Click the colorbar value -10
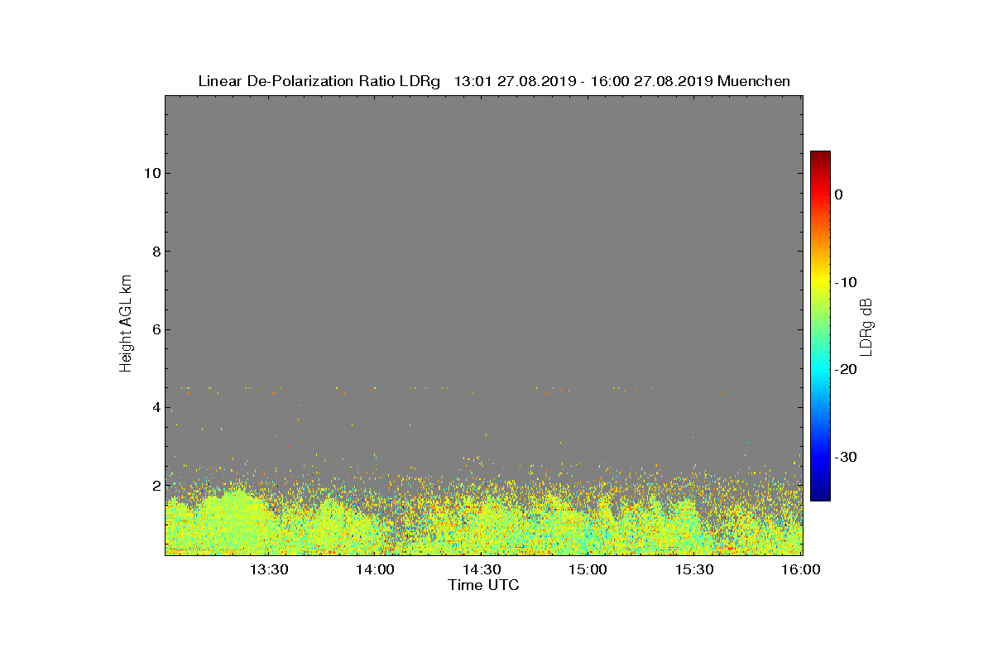993x662 pixels. click(845, 282)
